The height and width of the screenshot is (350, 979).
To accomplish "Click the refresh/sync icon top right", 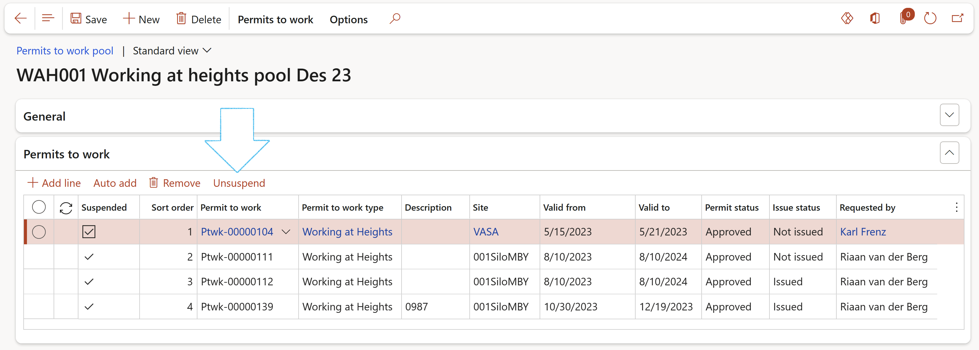I will tap(931, 18).
